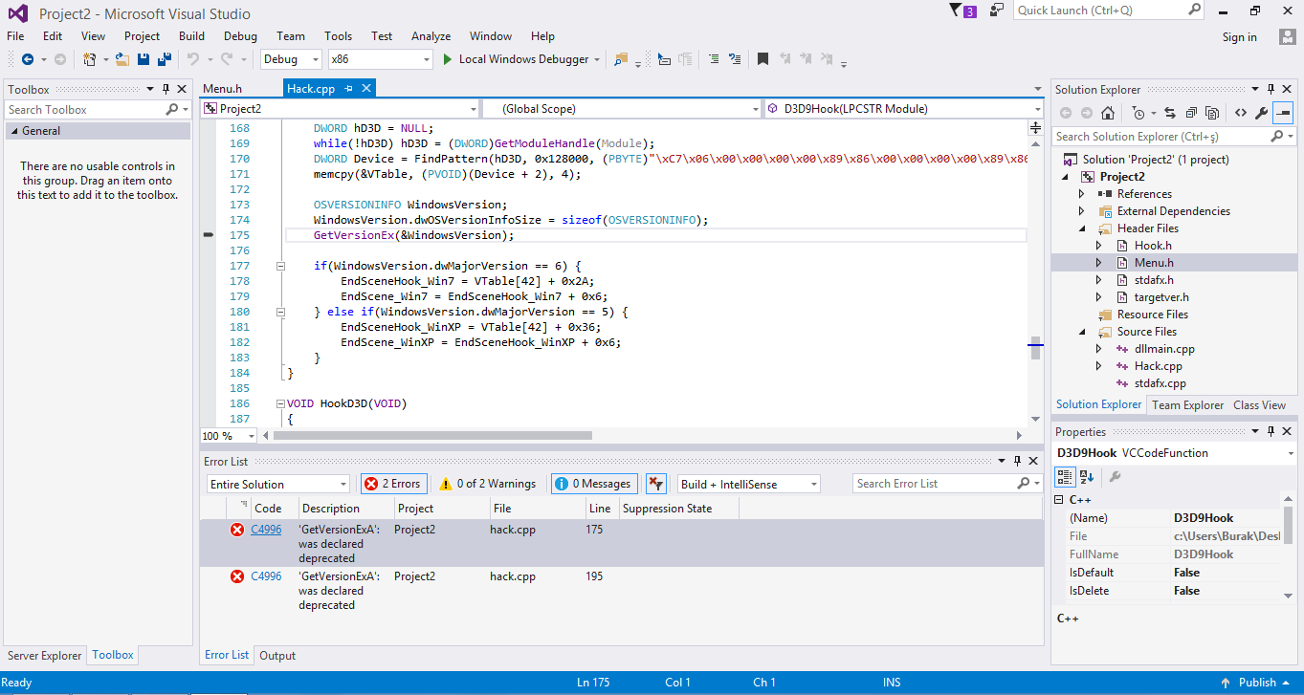Open the C4996 error code link for line 175
This screenshot has height=695, width=1304.
(266, 530)
